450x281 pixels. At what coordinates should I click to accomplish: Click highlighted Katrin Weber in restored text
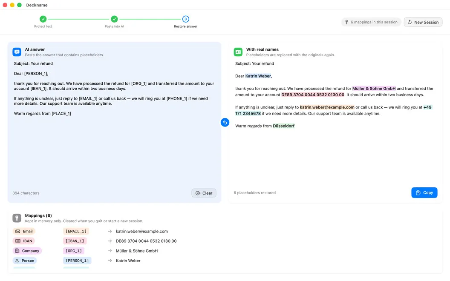258,76
